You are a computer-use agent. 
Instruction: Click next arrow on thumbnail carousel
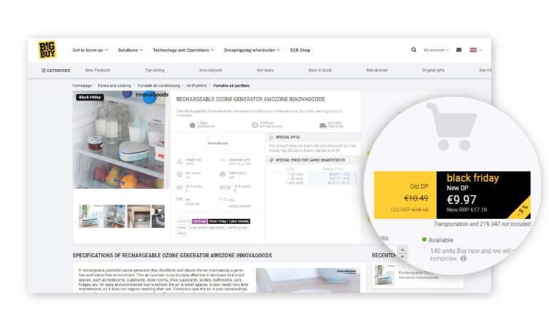click(x=162, y=215)
